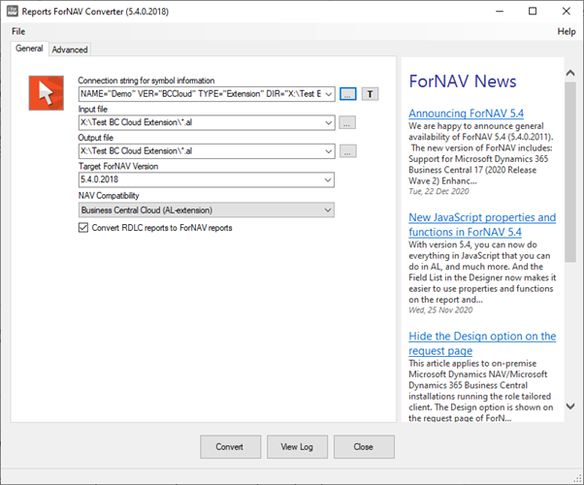The height and width of the screenshot is (485, 584).
Task: Expand the Input file dropdown
Action: 328,122
